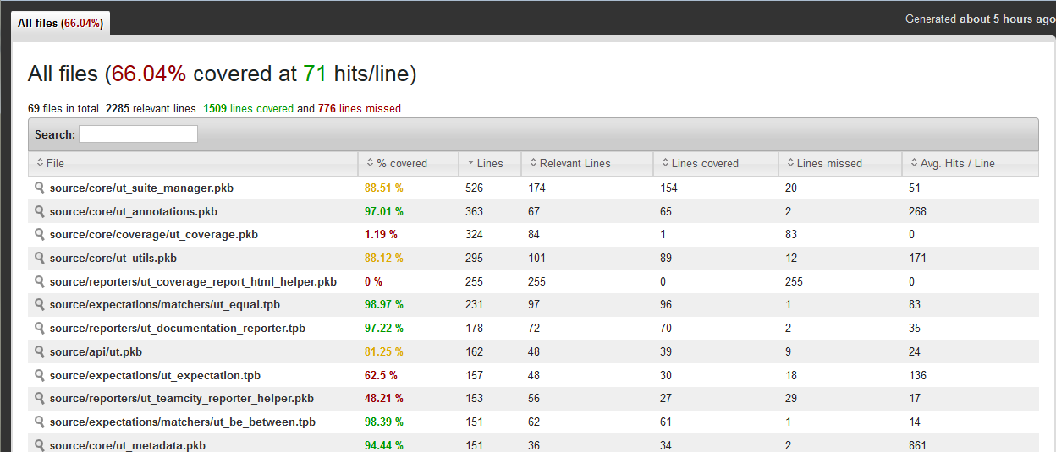
Task: Open ut_teamcity_reporter_helper.pkb file link
Action: click(181, 398)
